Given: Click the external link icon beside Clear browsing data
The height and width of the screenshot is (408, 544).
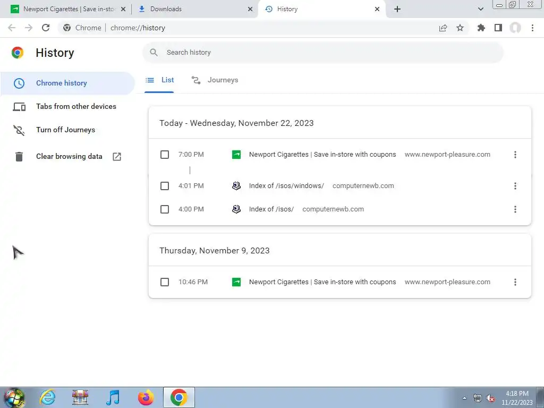Looking at the screenshot, I should click(x=117, y=157).
